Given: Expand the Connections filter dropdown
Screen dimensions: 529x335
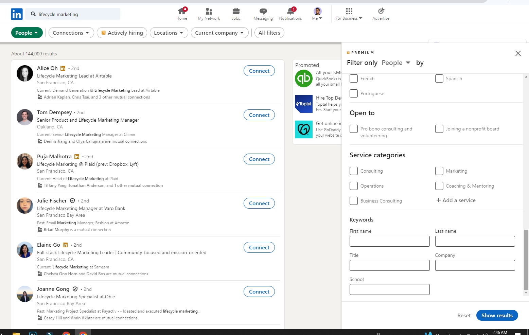Looking at the screenshot, I should (71, 33).
